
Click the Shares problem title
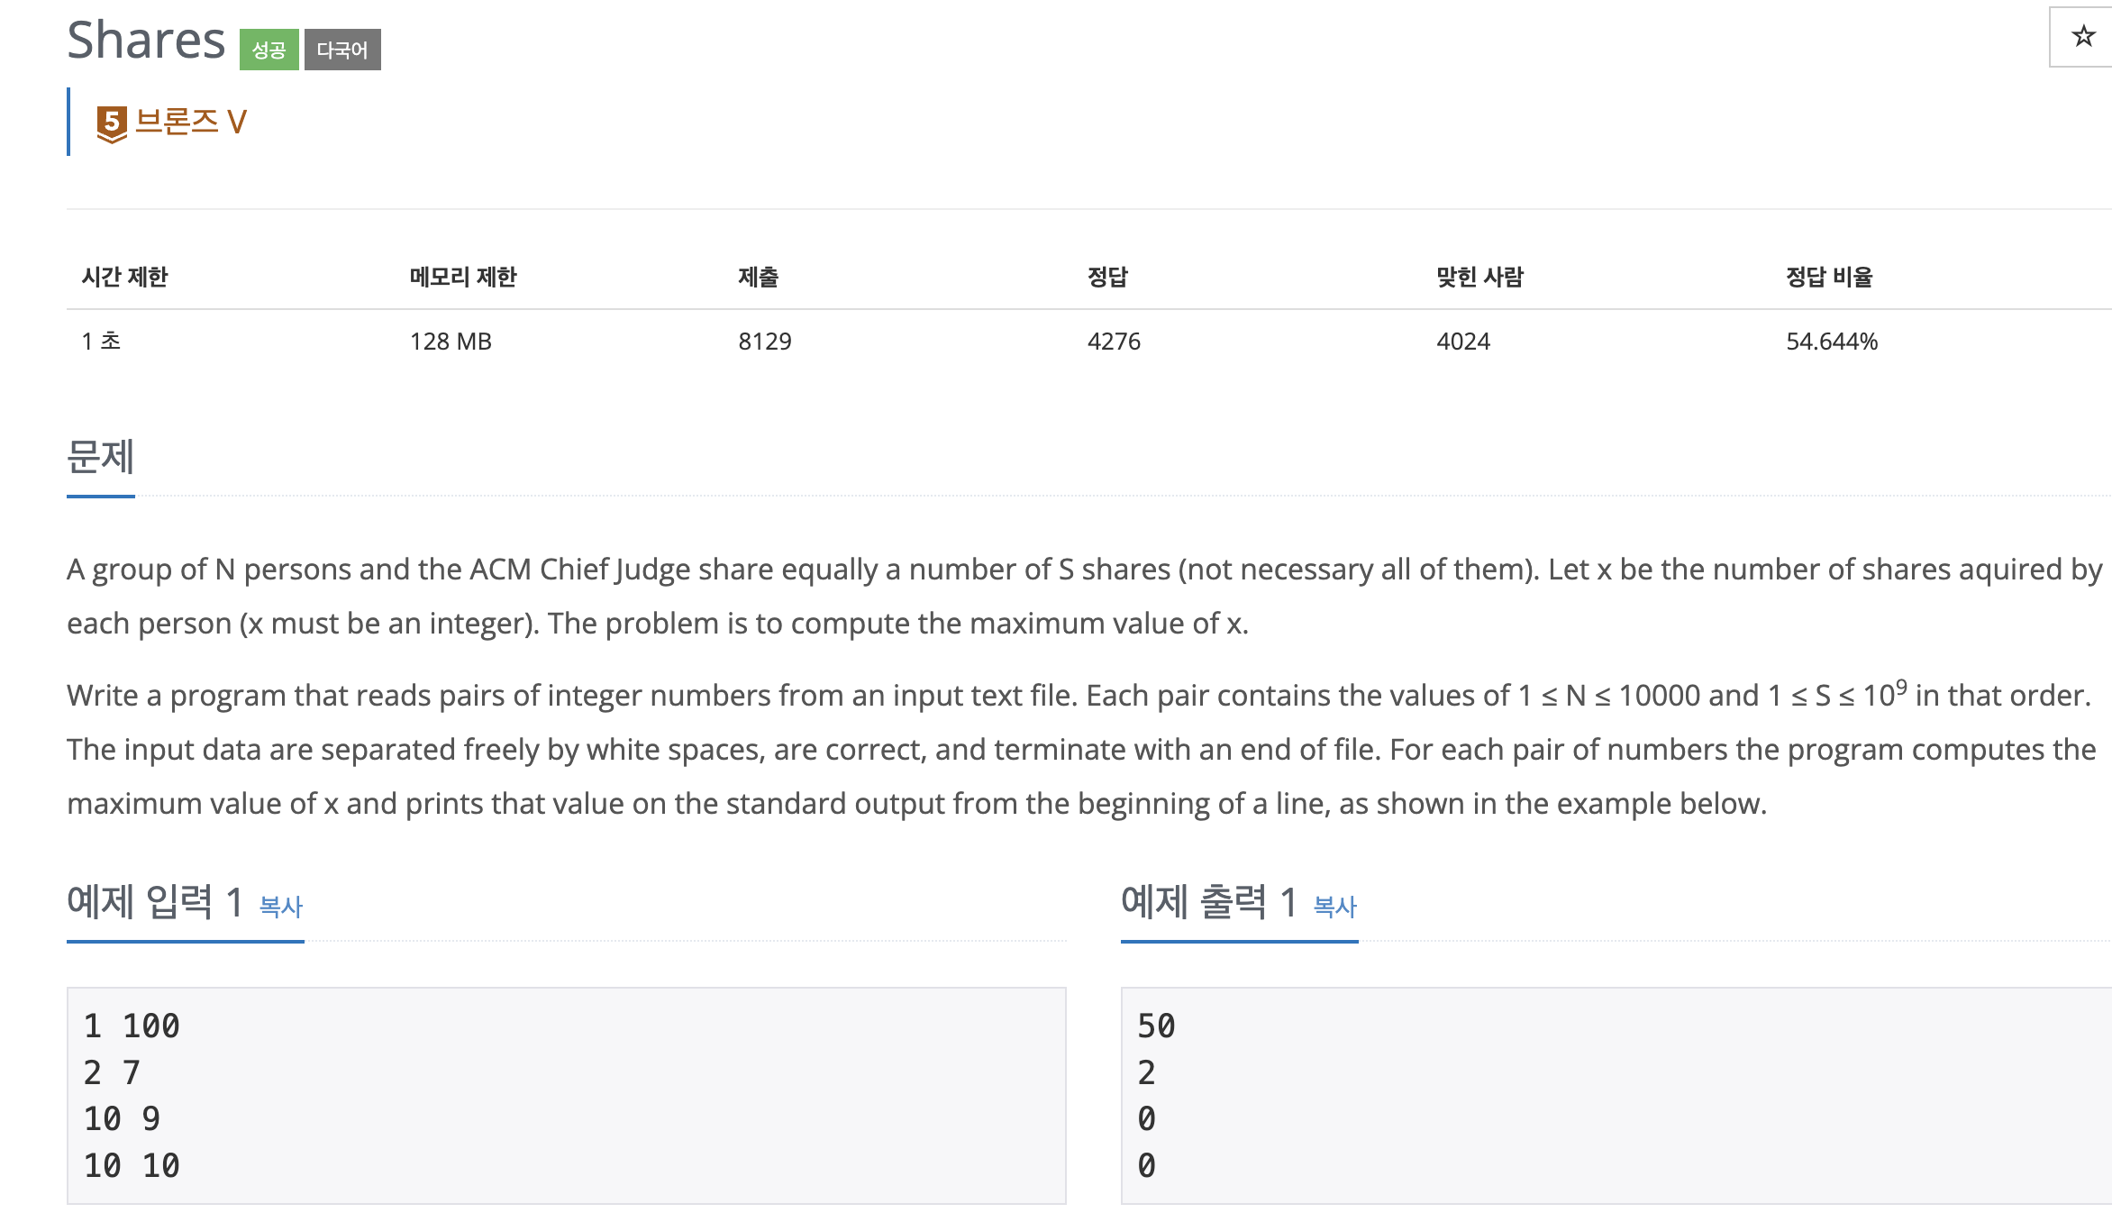(x=147, y=39)
